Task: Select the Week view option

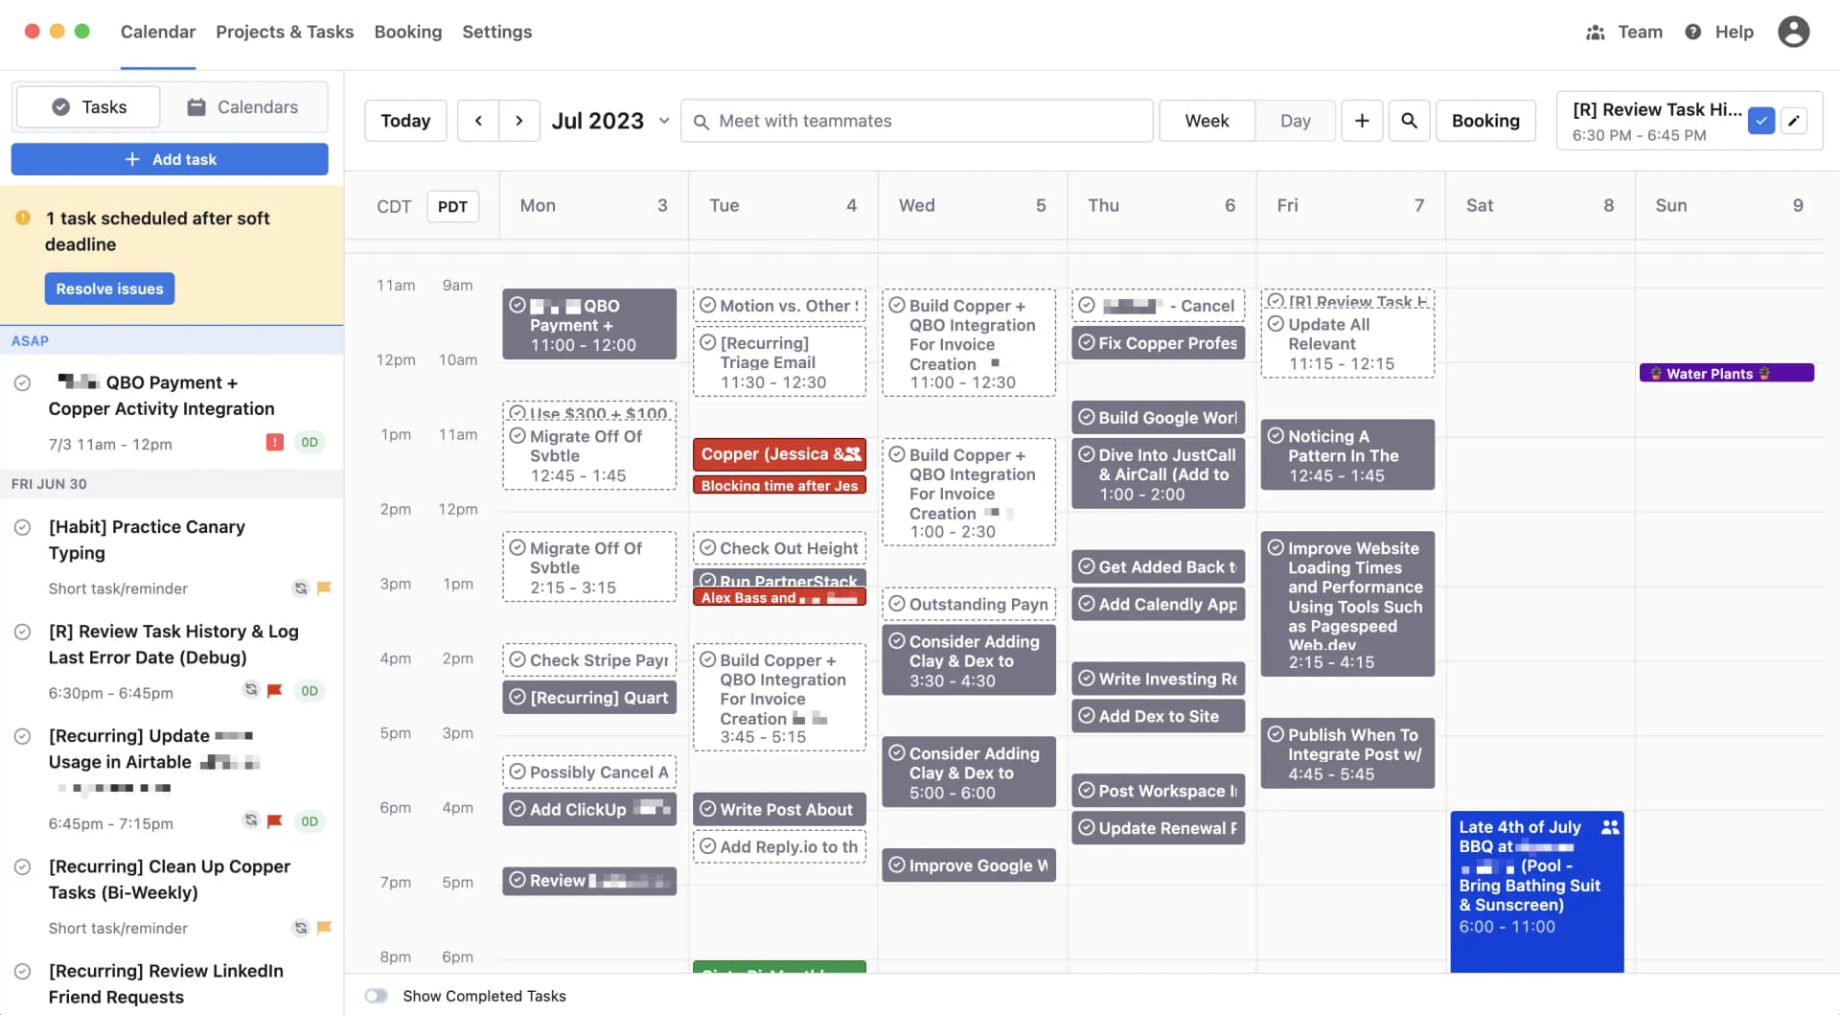Action: pos(1207,121)
